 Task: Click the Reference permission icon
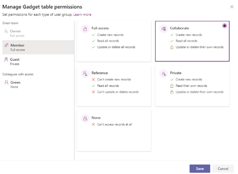click(85, 74)
